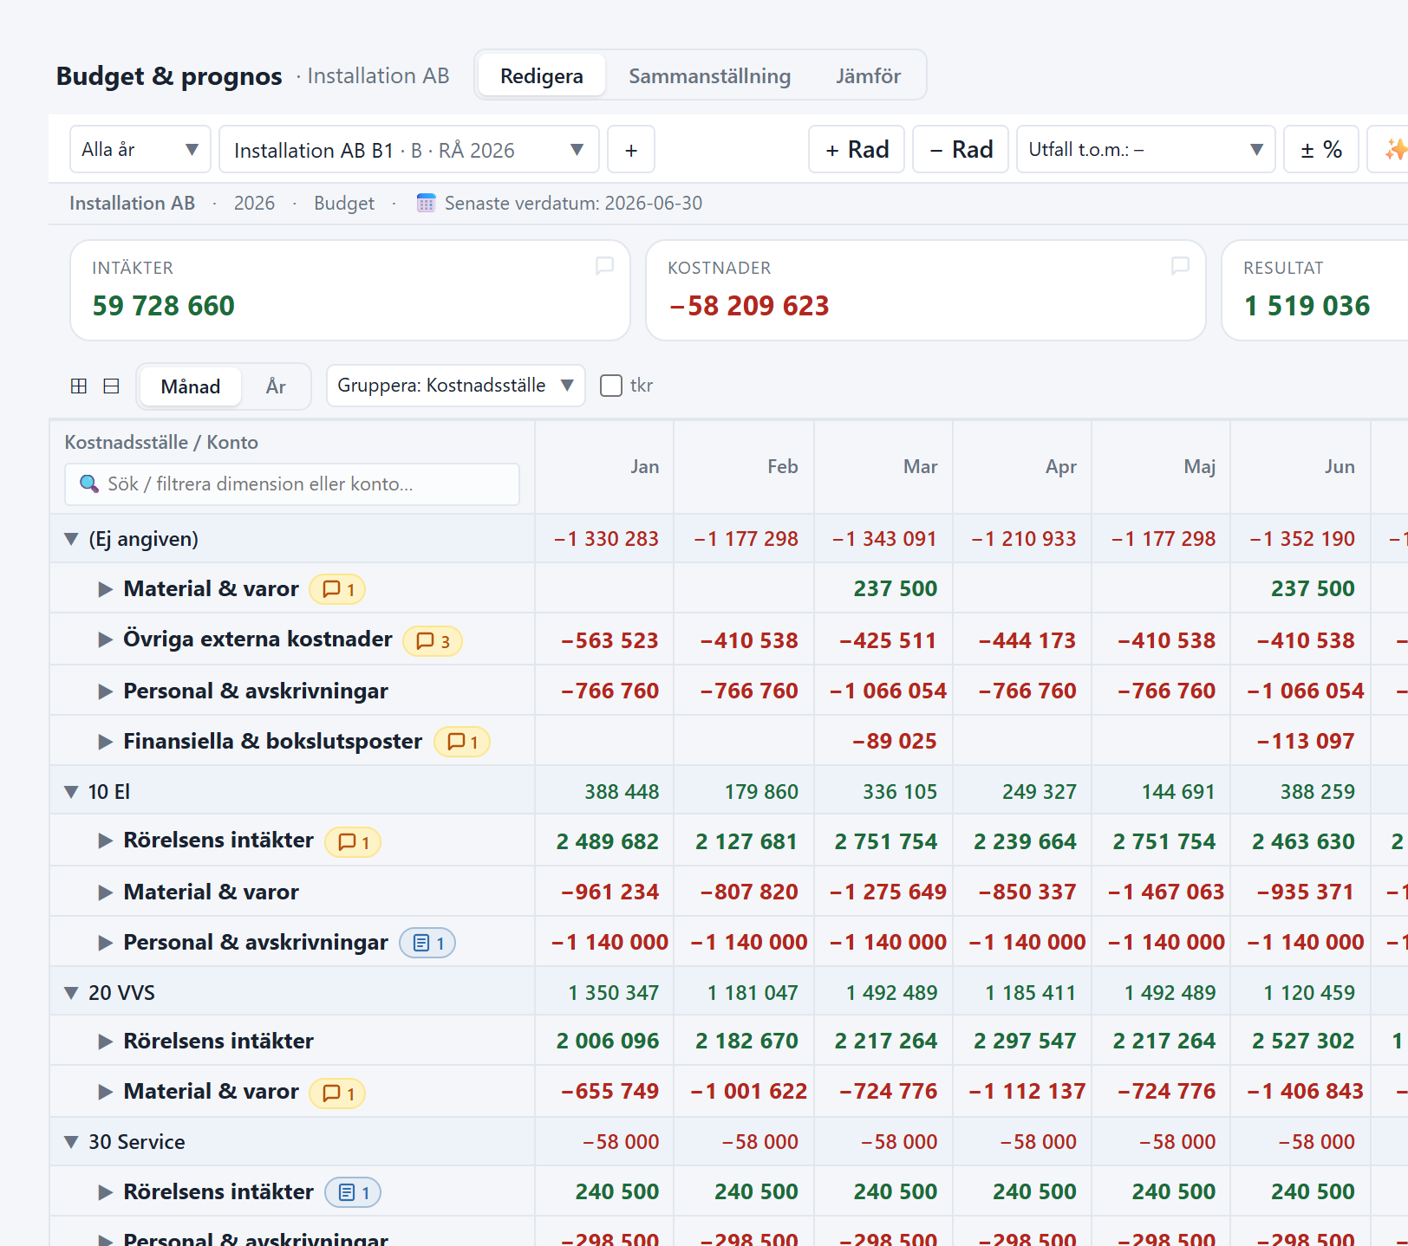Open the comment icon on Intäkter card
The height and width of the screenshot is (1246, 1408).
604,265
